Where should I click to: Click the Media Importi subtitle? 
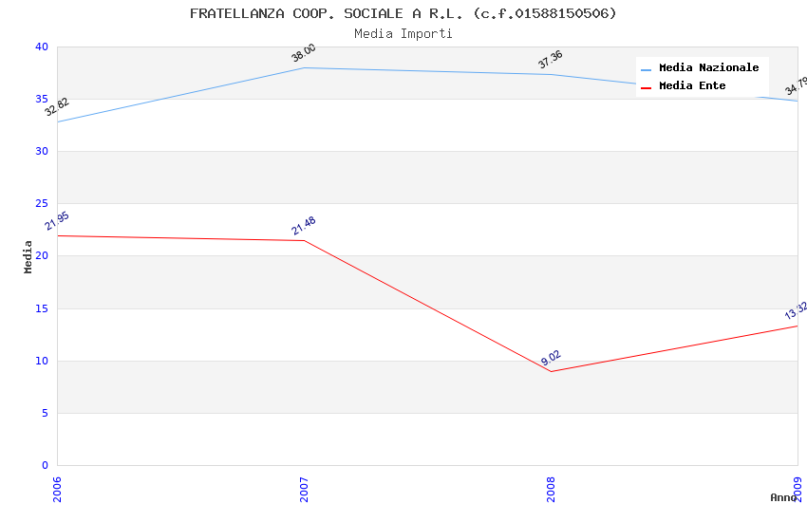coord(403,33)
